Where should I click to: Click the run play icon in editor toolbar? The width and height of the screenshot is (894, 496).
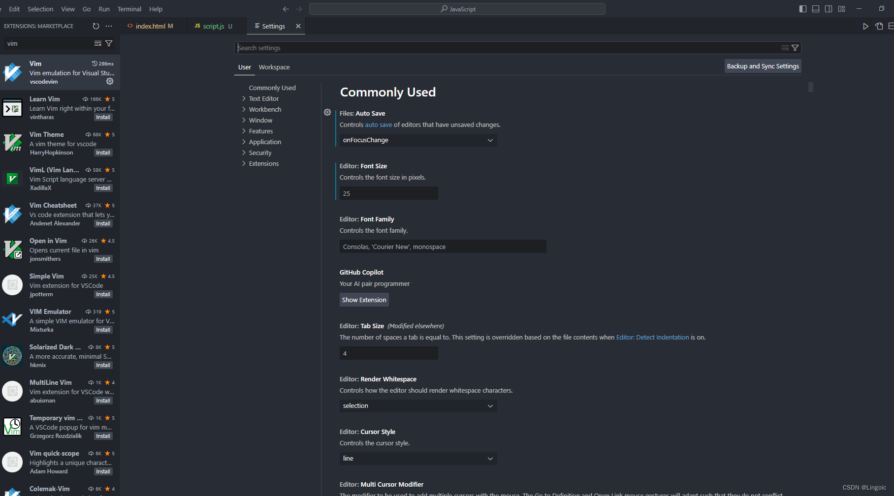pyautogui.click(x=865, y=26)
